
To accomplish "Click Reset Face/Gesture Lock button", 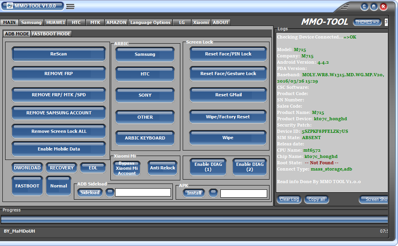I will point(228,73).
